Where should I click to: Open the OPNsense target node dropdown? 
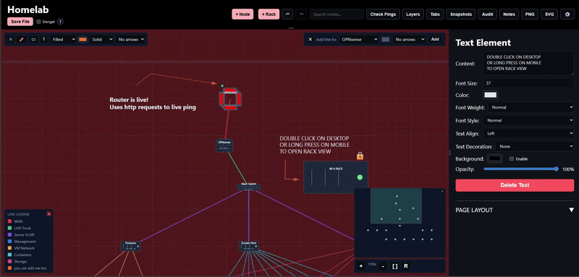pyautogui.click(x=358, y=39)
